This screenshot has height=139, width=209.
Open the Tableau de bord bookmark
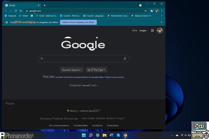coord(141,16)
